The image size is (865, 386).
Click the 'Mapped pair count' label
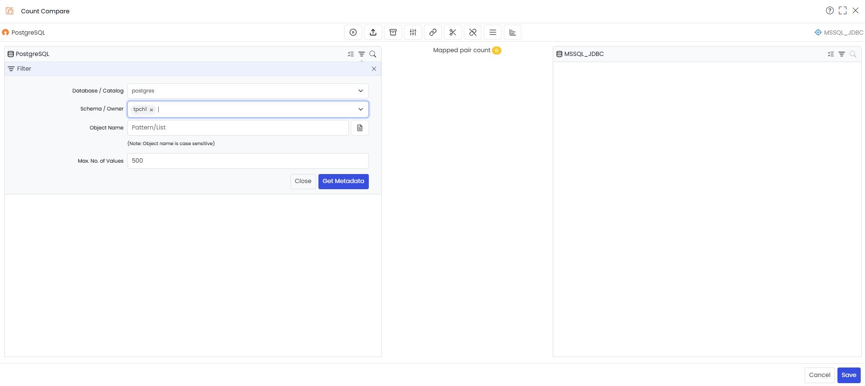point(461,50)
